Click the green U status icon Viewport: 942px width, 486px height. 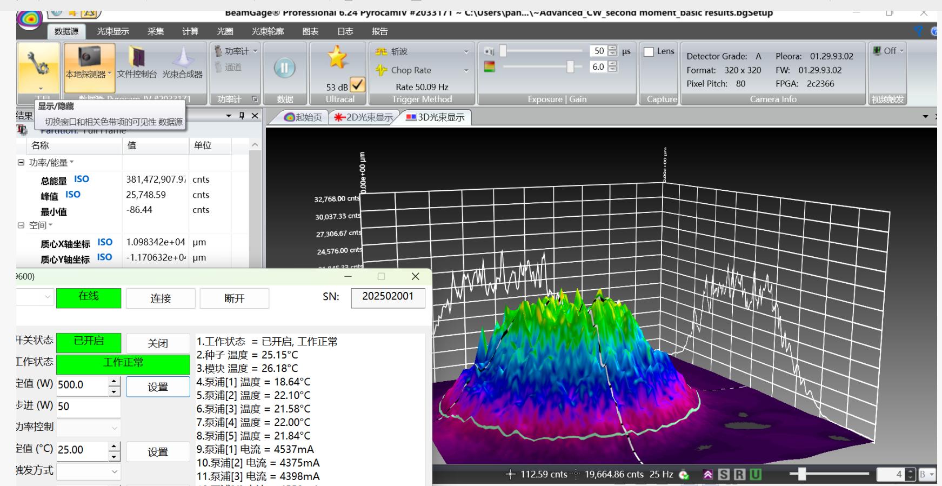(755, 475)
